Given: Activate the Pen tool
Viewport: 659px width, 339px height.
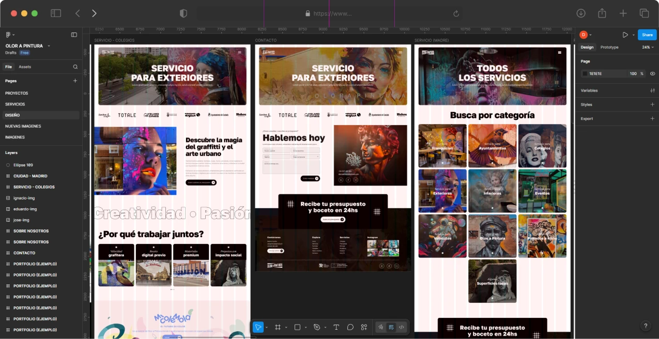Looking at the screenshot, I should 317,327.
